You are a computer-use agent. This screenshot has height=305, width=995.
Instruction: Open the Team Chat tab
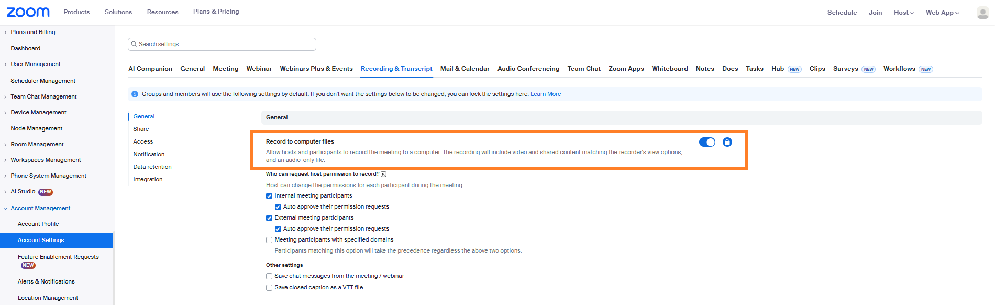point(584,69)
